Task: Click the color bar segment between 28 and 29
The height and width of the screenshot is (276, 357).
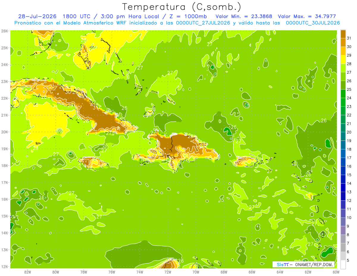Action: (x=343, y=60)
